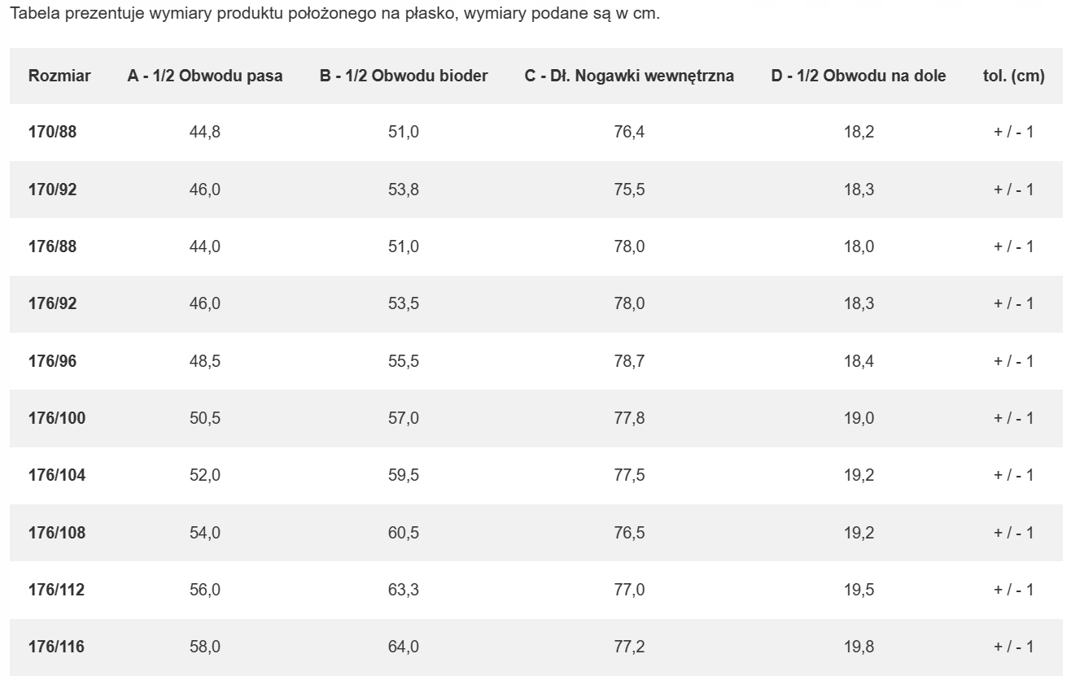Click hip value 59,5 in the 176/104 row
The image size is (1071, 680).
click(x=404, y=475)
